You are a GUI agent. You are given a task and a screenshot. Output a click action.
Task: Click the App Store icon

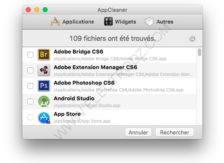tap(44, 117)
